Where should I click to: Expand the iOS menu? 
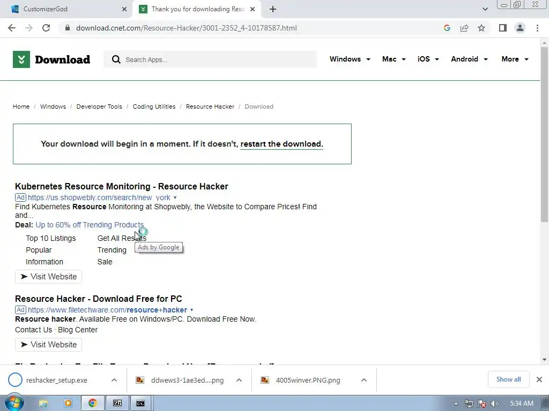click(428, 59)
